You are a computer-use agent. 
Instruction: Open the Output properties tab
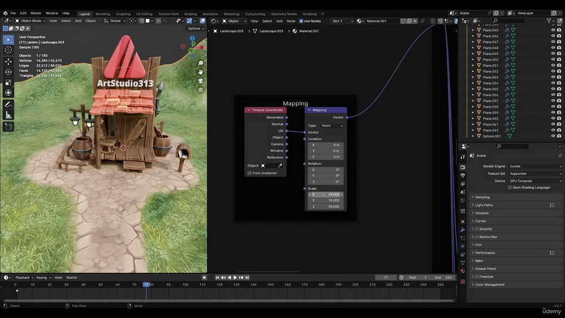463,176
